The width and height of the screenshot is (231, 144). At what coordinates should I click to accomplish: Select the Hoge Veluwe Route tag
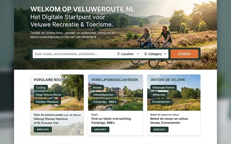[x=48, y=95]
